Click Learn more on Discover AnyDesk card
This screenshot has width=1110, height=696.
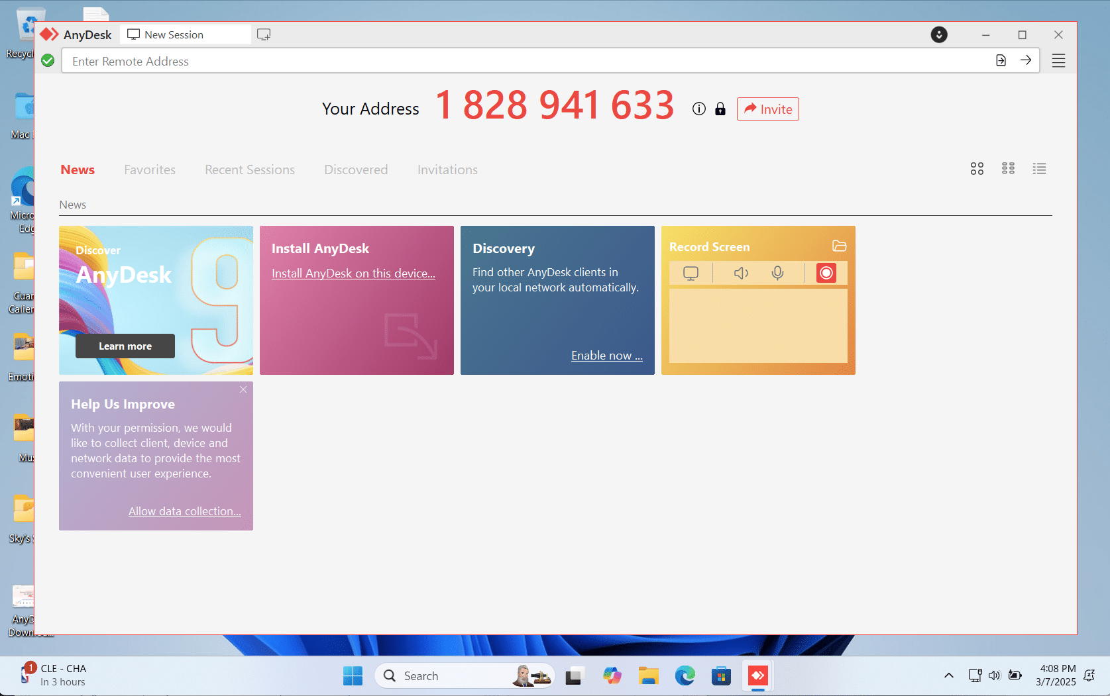(x=125, y=346)
